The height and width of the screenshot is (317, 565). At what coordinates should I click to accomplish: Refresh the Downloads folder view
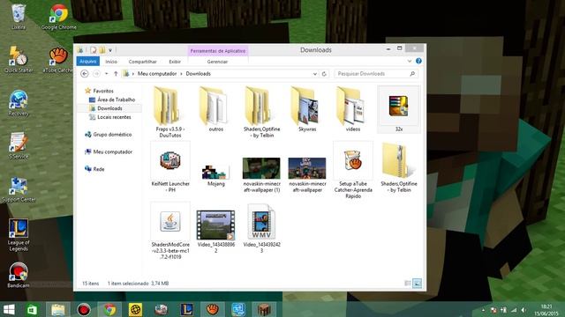pos(324,74)
